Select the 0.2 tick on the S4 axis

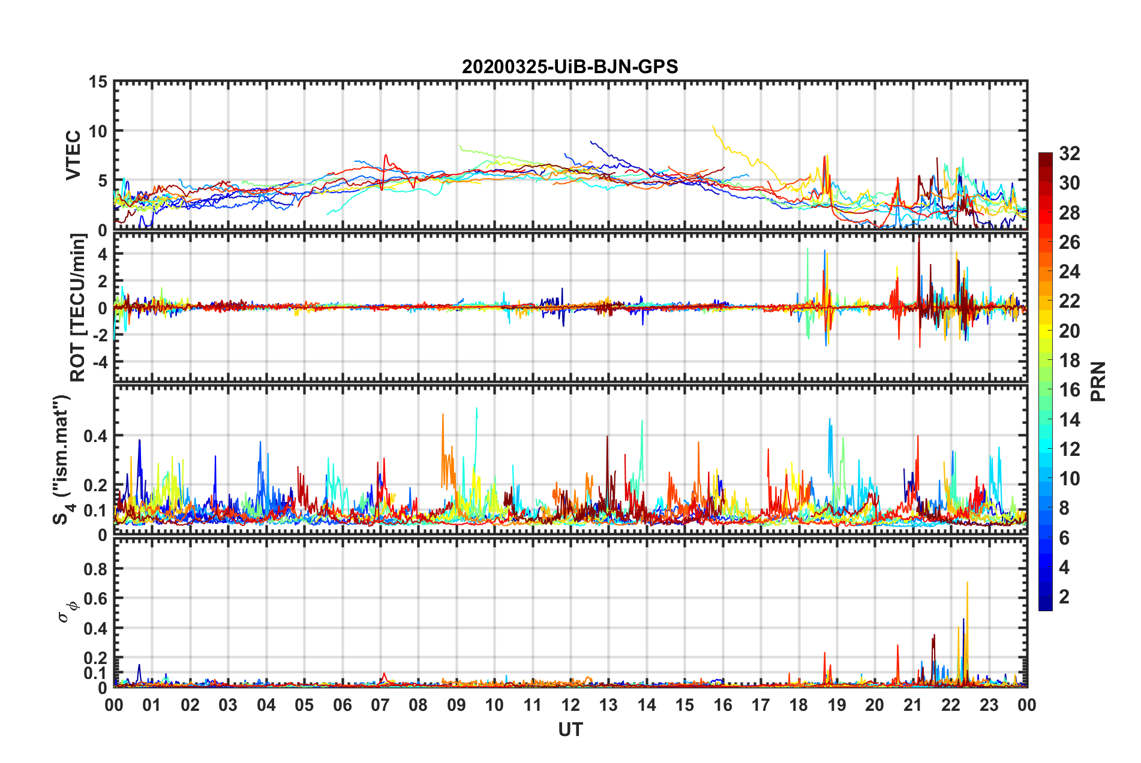click(x=96, y=485)
